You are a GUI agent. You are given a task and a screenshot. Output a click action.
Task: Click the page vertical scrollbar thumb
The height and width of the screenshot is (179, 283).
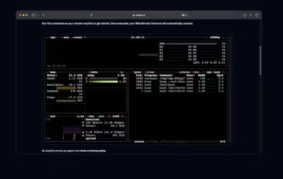pyautogui.click(x=260, y=61)
